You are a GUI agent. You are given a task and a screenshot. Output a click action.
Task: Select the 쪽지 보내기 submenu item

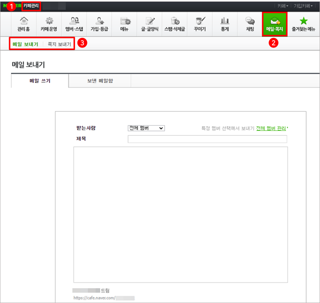(x=59, y=44)
